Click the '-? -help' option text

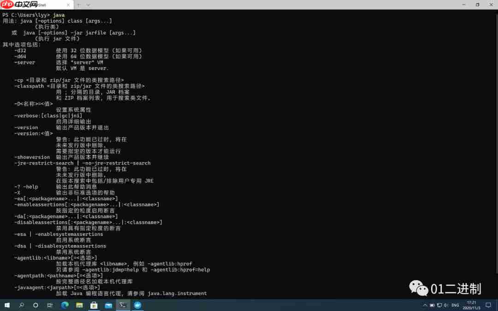[26, 187]
